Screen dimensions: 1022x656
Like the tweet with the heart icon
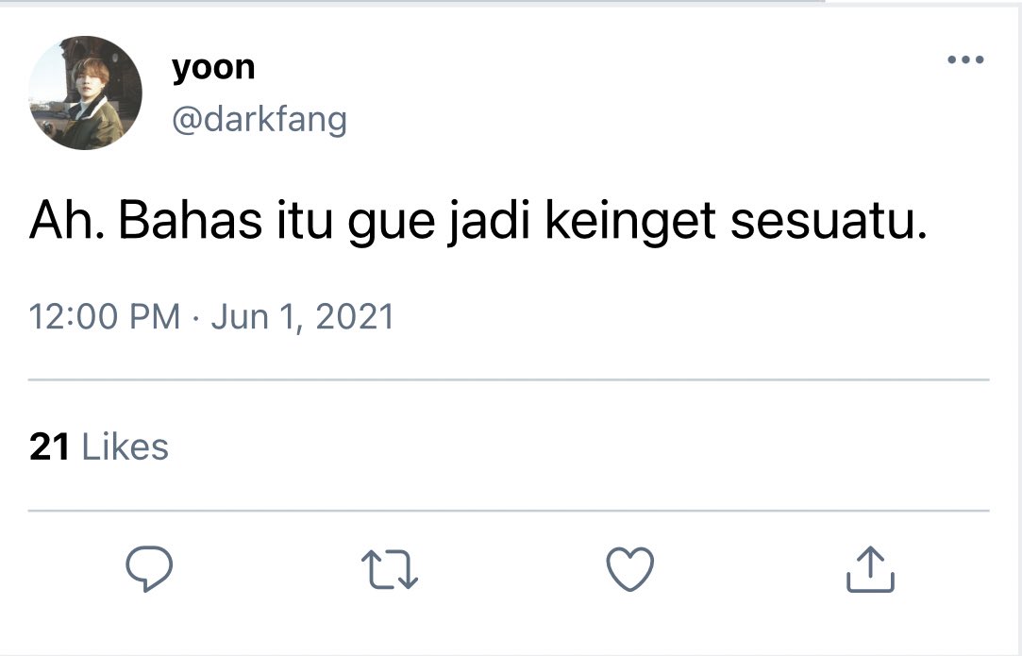pos(630,569)
